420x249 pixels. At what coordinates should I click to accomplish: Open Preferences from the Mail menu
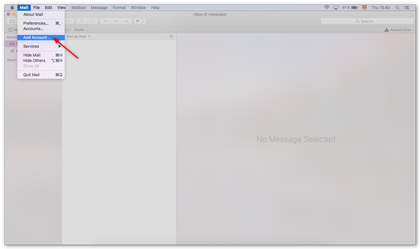36,23
